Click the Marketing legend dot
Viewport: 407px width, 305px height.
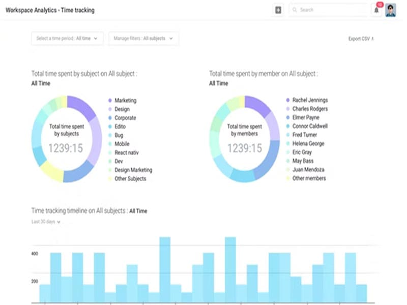point(109,101)
